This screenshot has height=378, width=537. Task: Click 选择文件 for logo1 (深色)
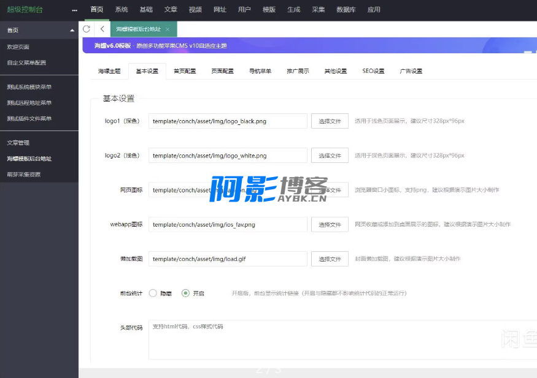330,121
